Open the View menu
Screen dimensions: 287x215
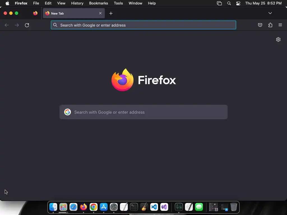[61, 3]
